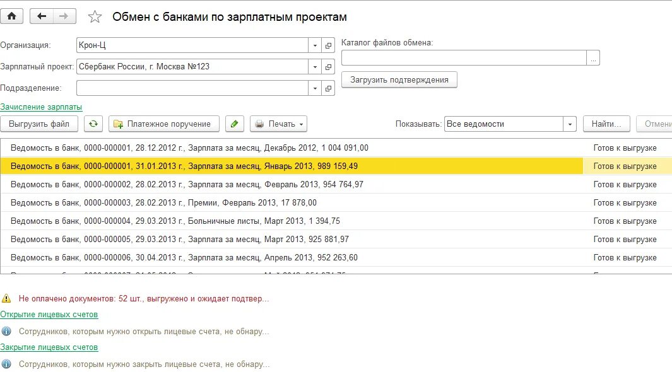Screen dimensions: 672x372
Task: Expand the Подразделение dropdown
Action: point(315,88)
